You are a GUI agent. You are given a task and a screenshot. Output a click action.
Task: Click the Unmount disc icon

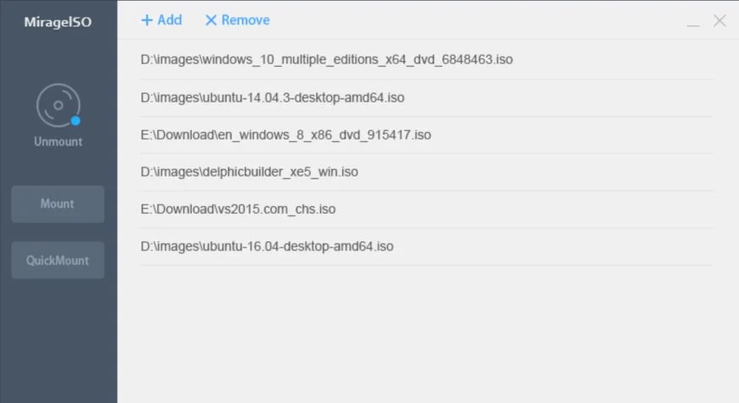point(58,105)
